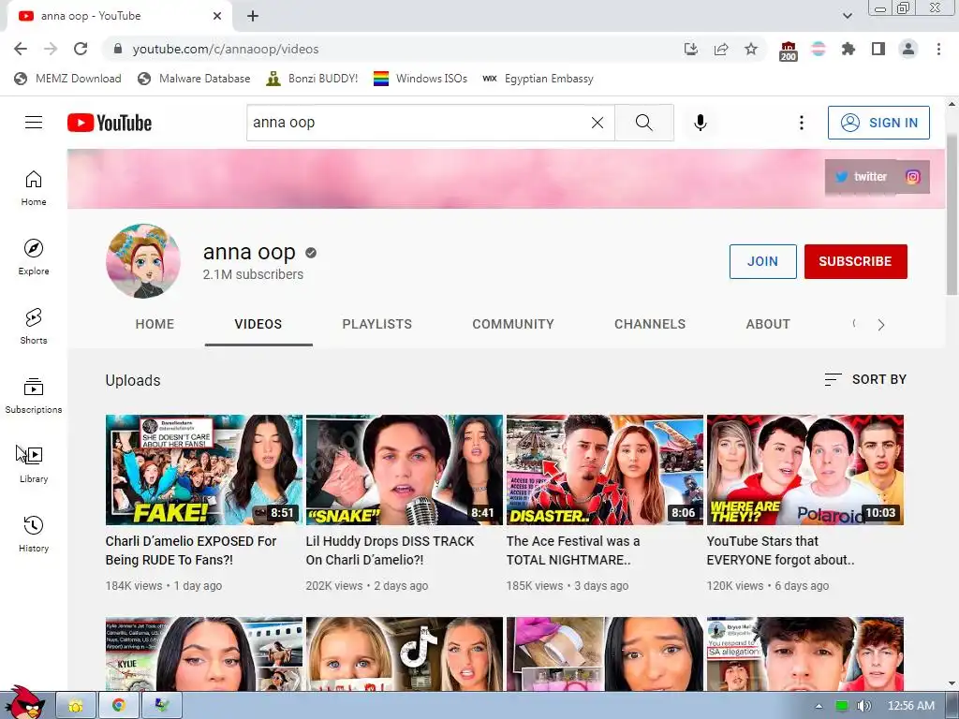Open the YouTube hamburger guide menu
Image resolution: width=959 pixels, height=719 pixels.
34,123
